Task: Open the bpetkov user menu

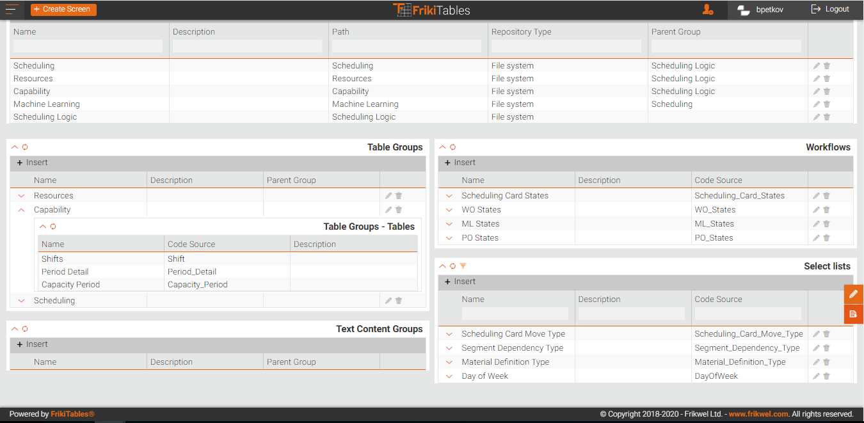Action: [x=760, y=10]
